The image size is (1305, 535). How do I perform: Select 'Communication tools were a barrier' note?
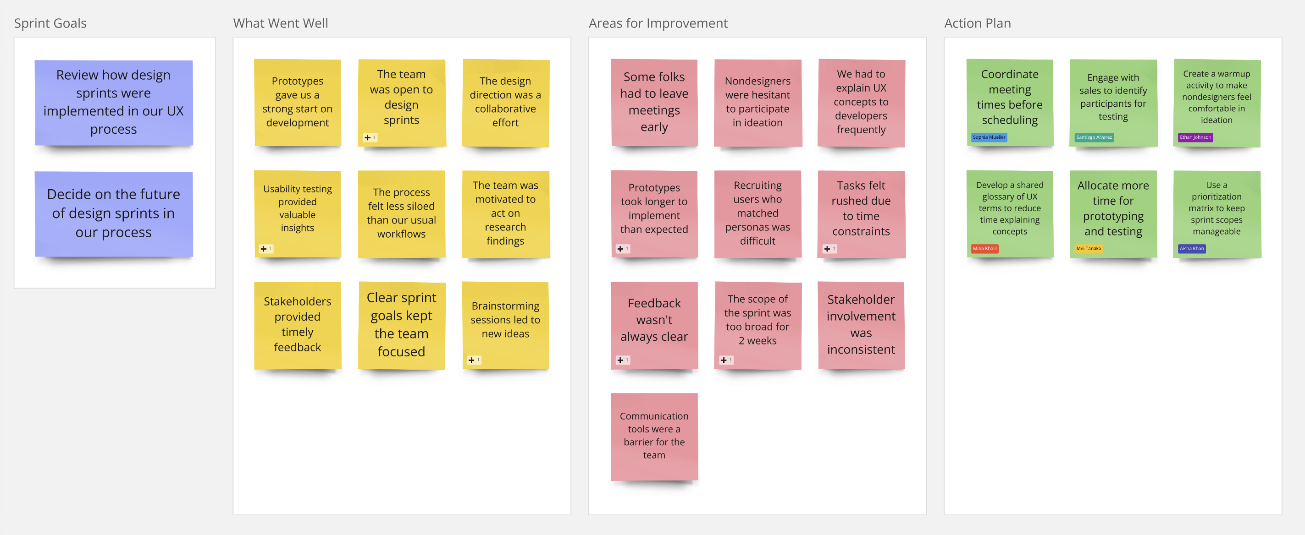(x=654, y=436)
